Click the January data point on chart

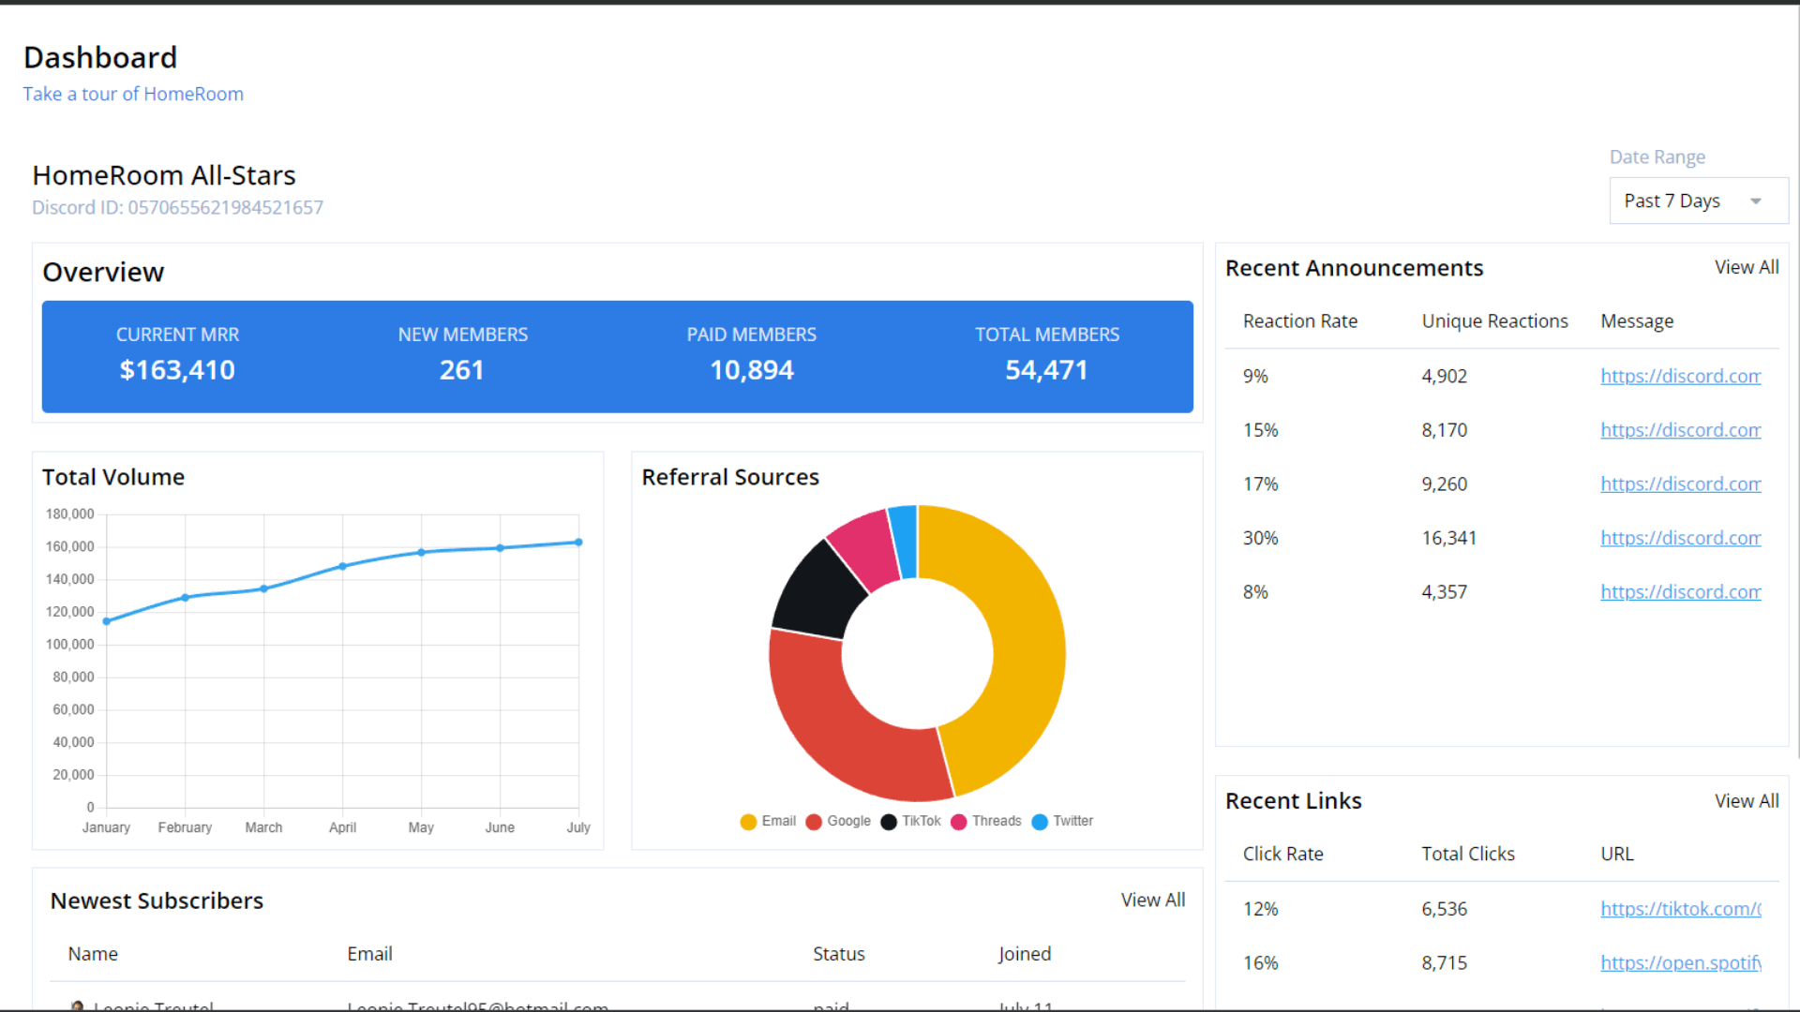(x=107, y=621)
